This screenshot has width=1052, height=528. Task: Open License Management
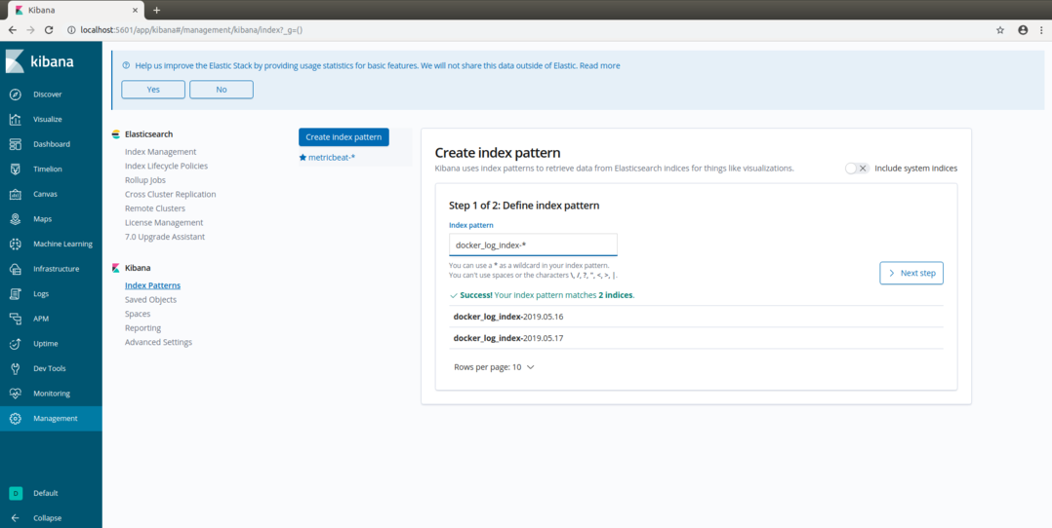point(164,222)
